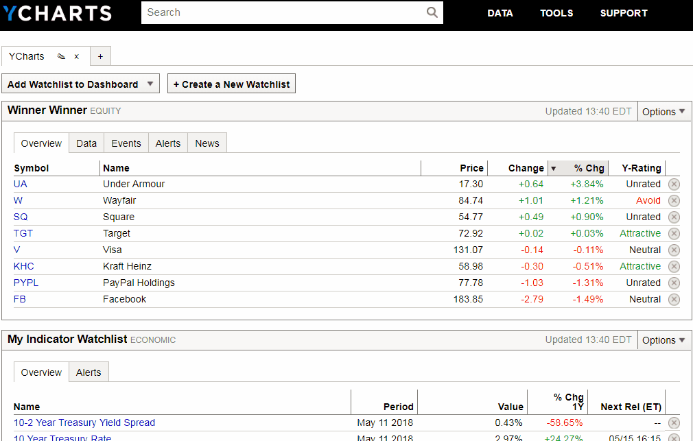Click the Winner Winner watchlist title
Image resolution: width=693 pixels, height=441 pixels.
tap(47, 110)
